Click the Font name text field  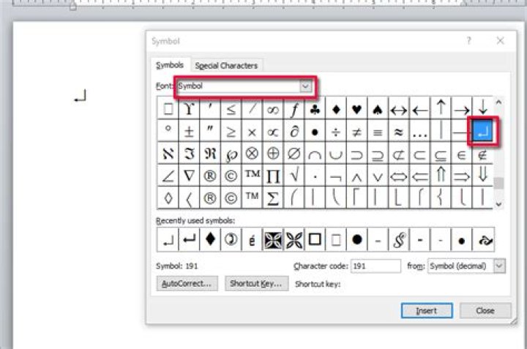pos(239,86)
